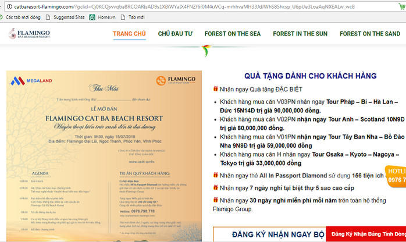Click the 'QUÀ TẶNG DÀNH CHO KHÁCH HÀNG' heading
Screen dimensions: 406x242
311,76
